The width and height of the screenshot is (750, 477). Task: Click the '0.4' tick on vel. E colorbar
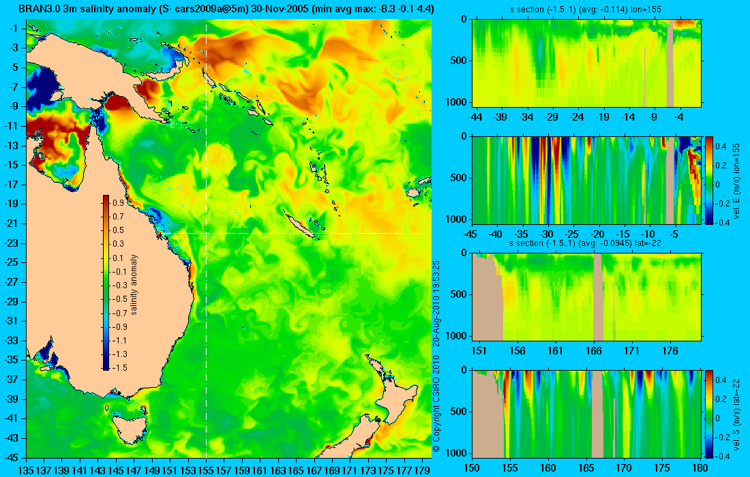click(x=721, y=146)
